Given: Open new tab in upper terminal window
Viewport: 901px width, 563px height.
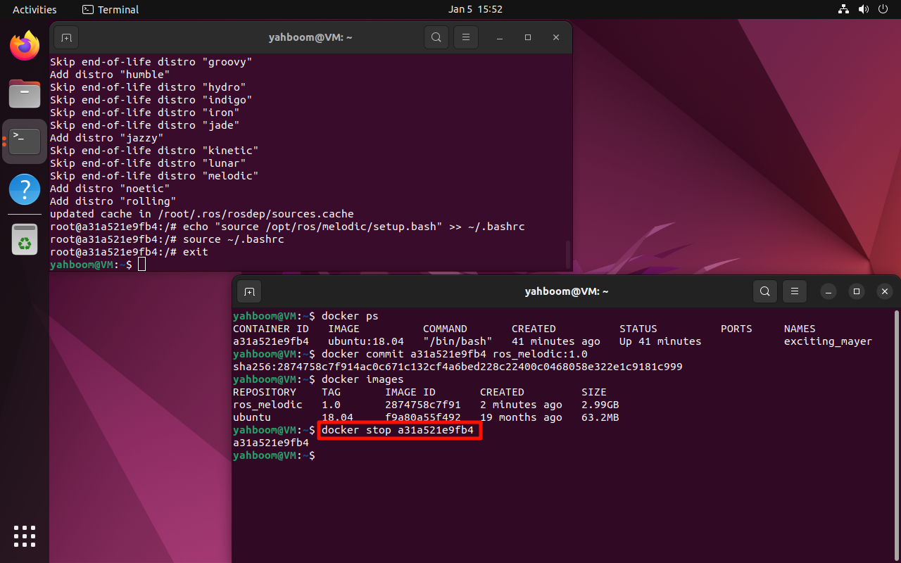Looking at the screenshot, I should (x=65, y=37).
